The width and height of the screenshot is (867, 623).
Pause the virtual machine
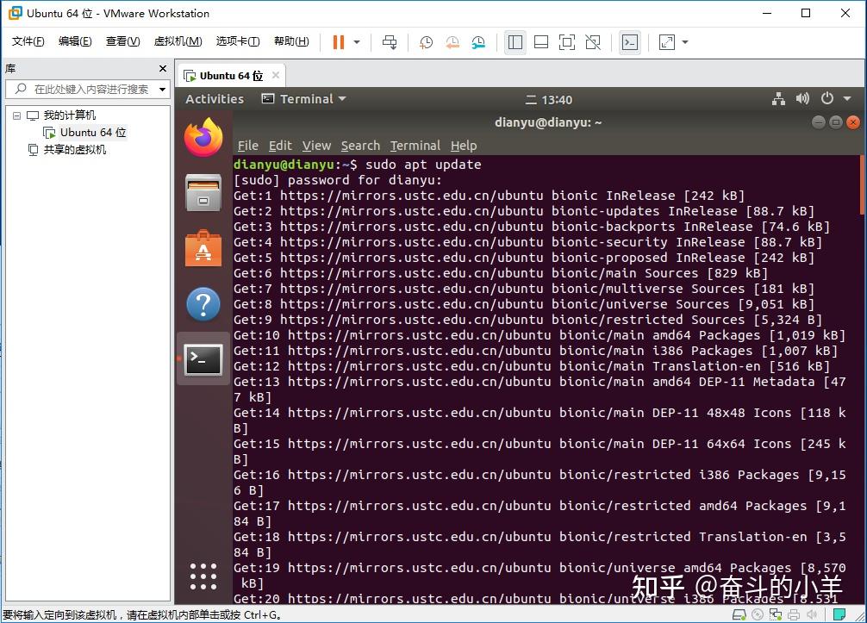tap(338, 41)
